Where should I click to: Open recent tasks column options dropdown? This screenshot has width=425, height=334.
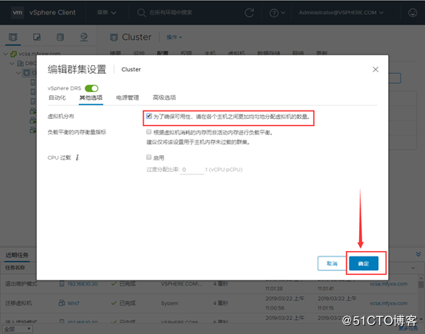coord(413,268)
